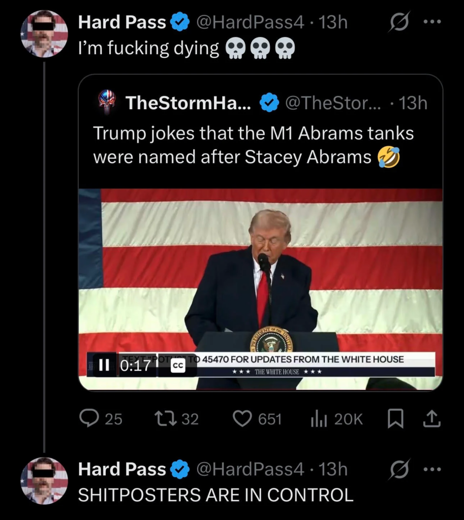Screen dimensions: 464x520
Task: Open @HardPass4 handle in top tweet
Action: 250,22
